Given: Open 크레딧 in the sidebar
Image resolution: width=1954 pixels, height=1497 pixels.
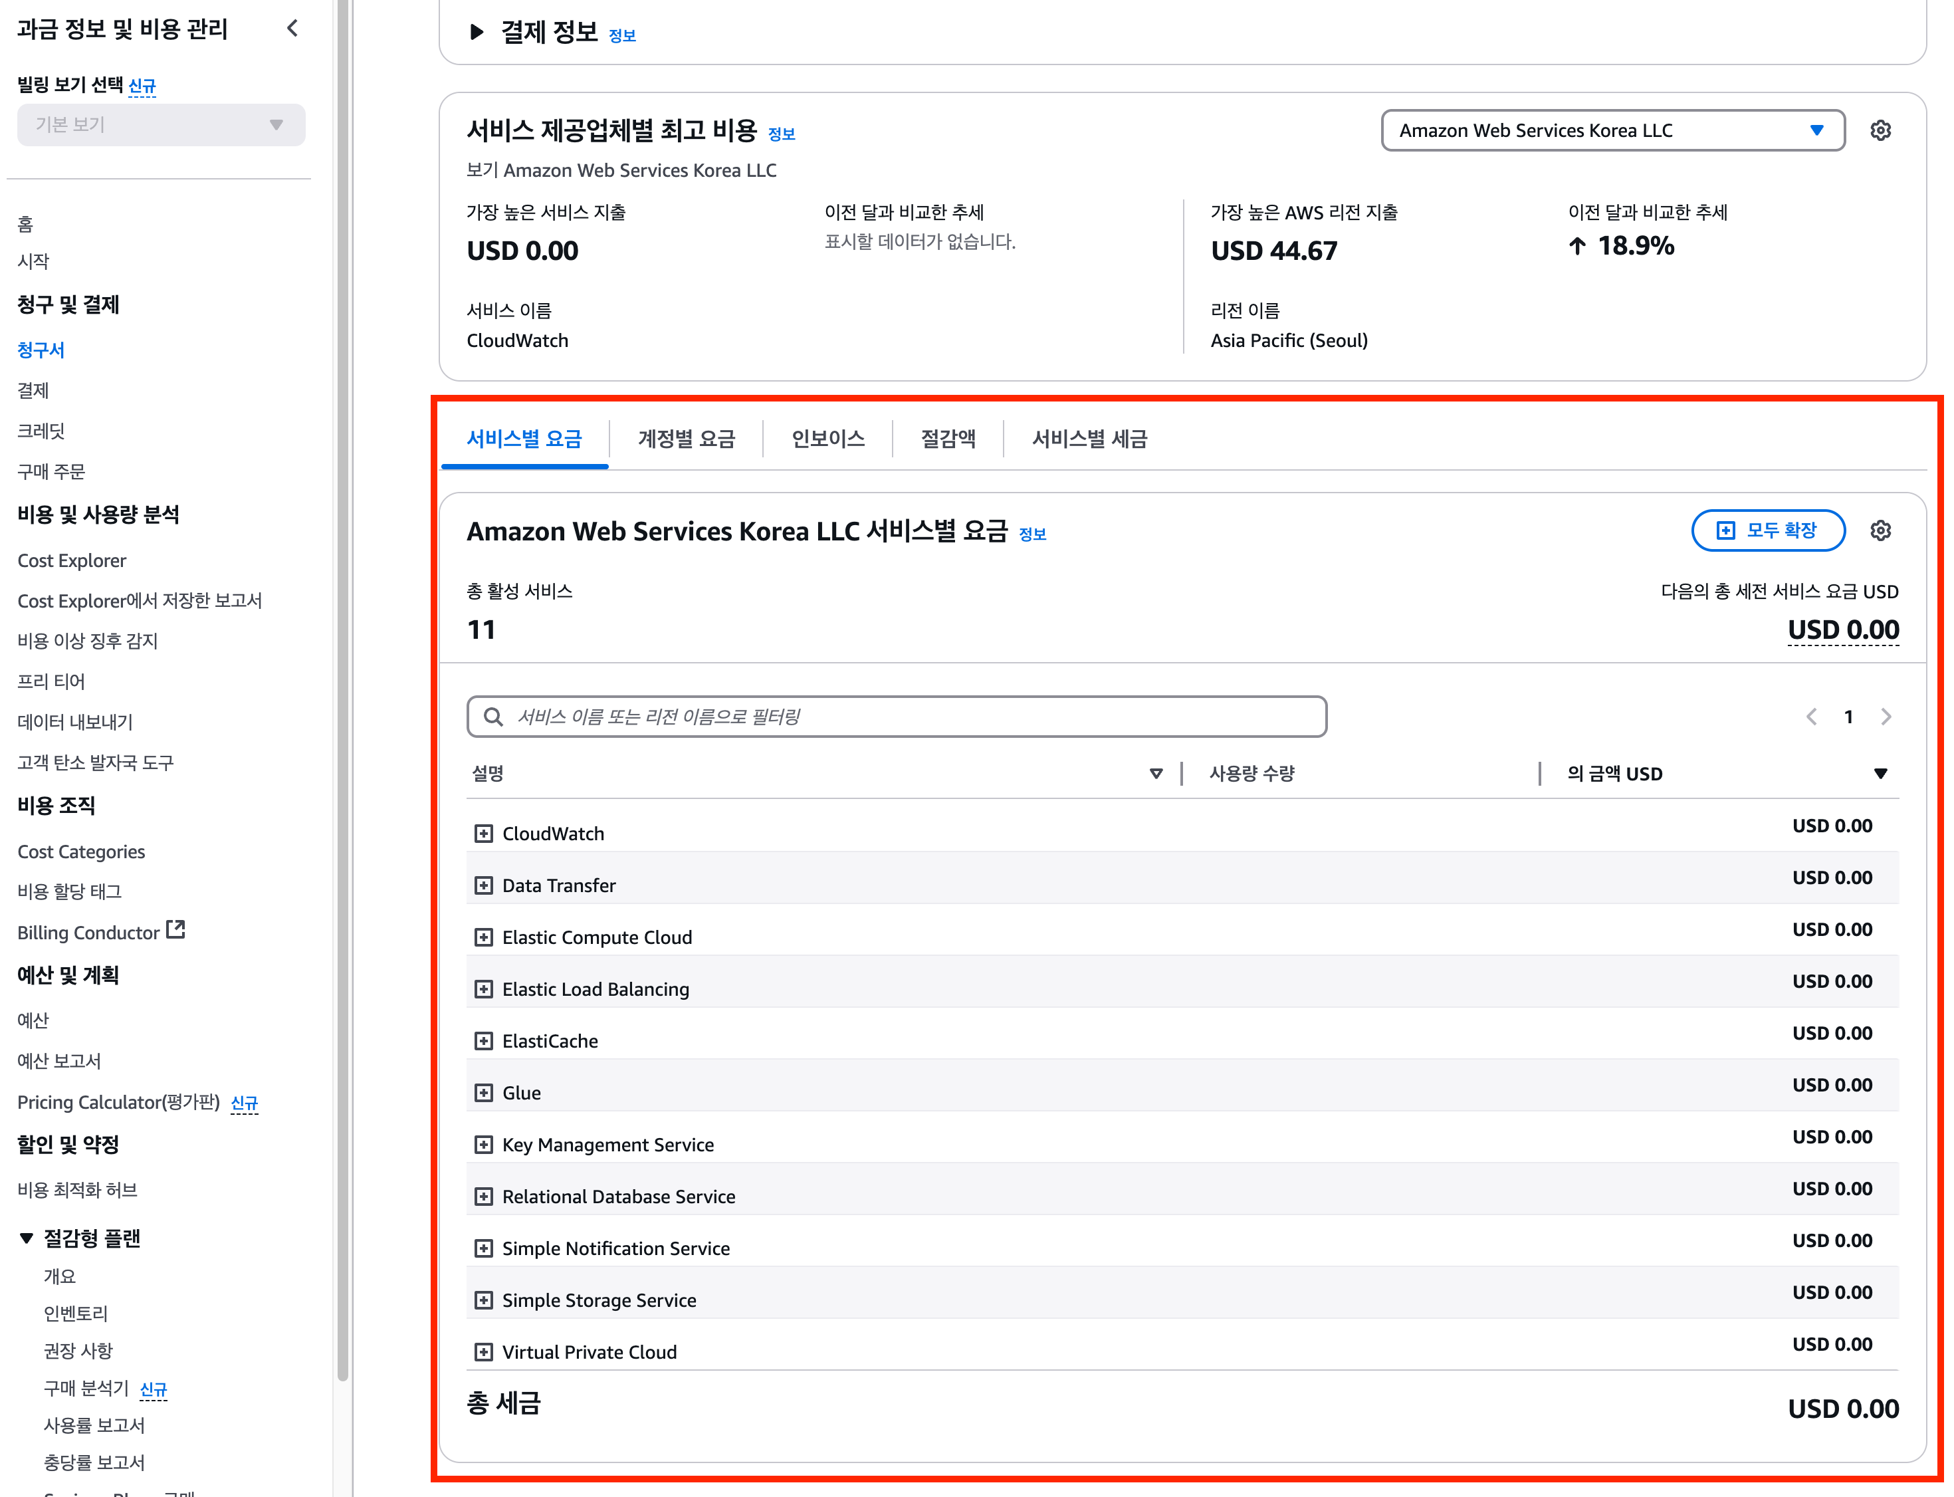Looking at the screenshot, I should [41, 430].
